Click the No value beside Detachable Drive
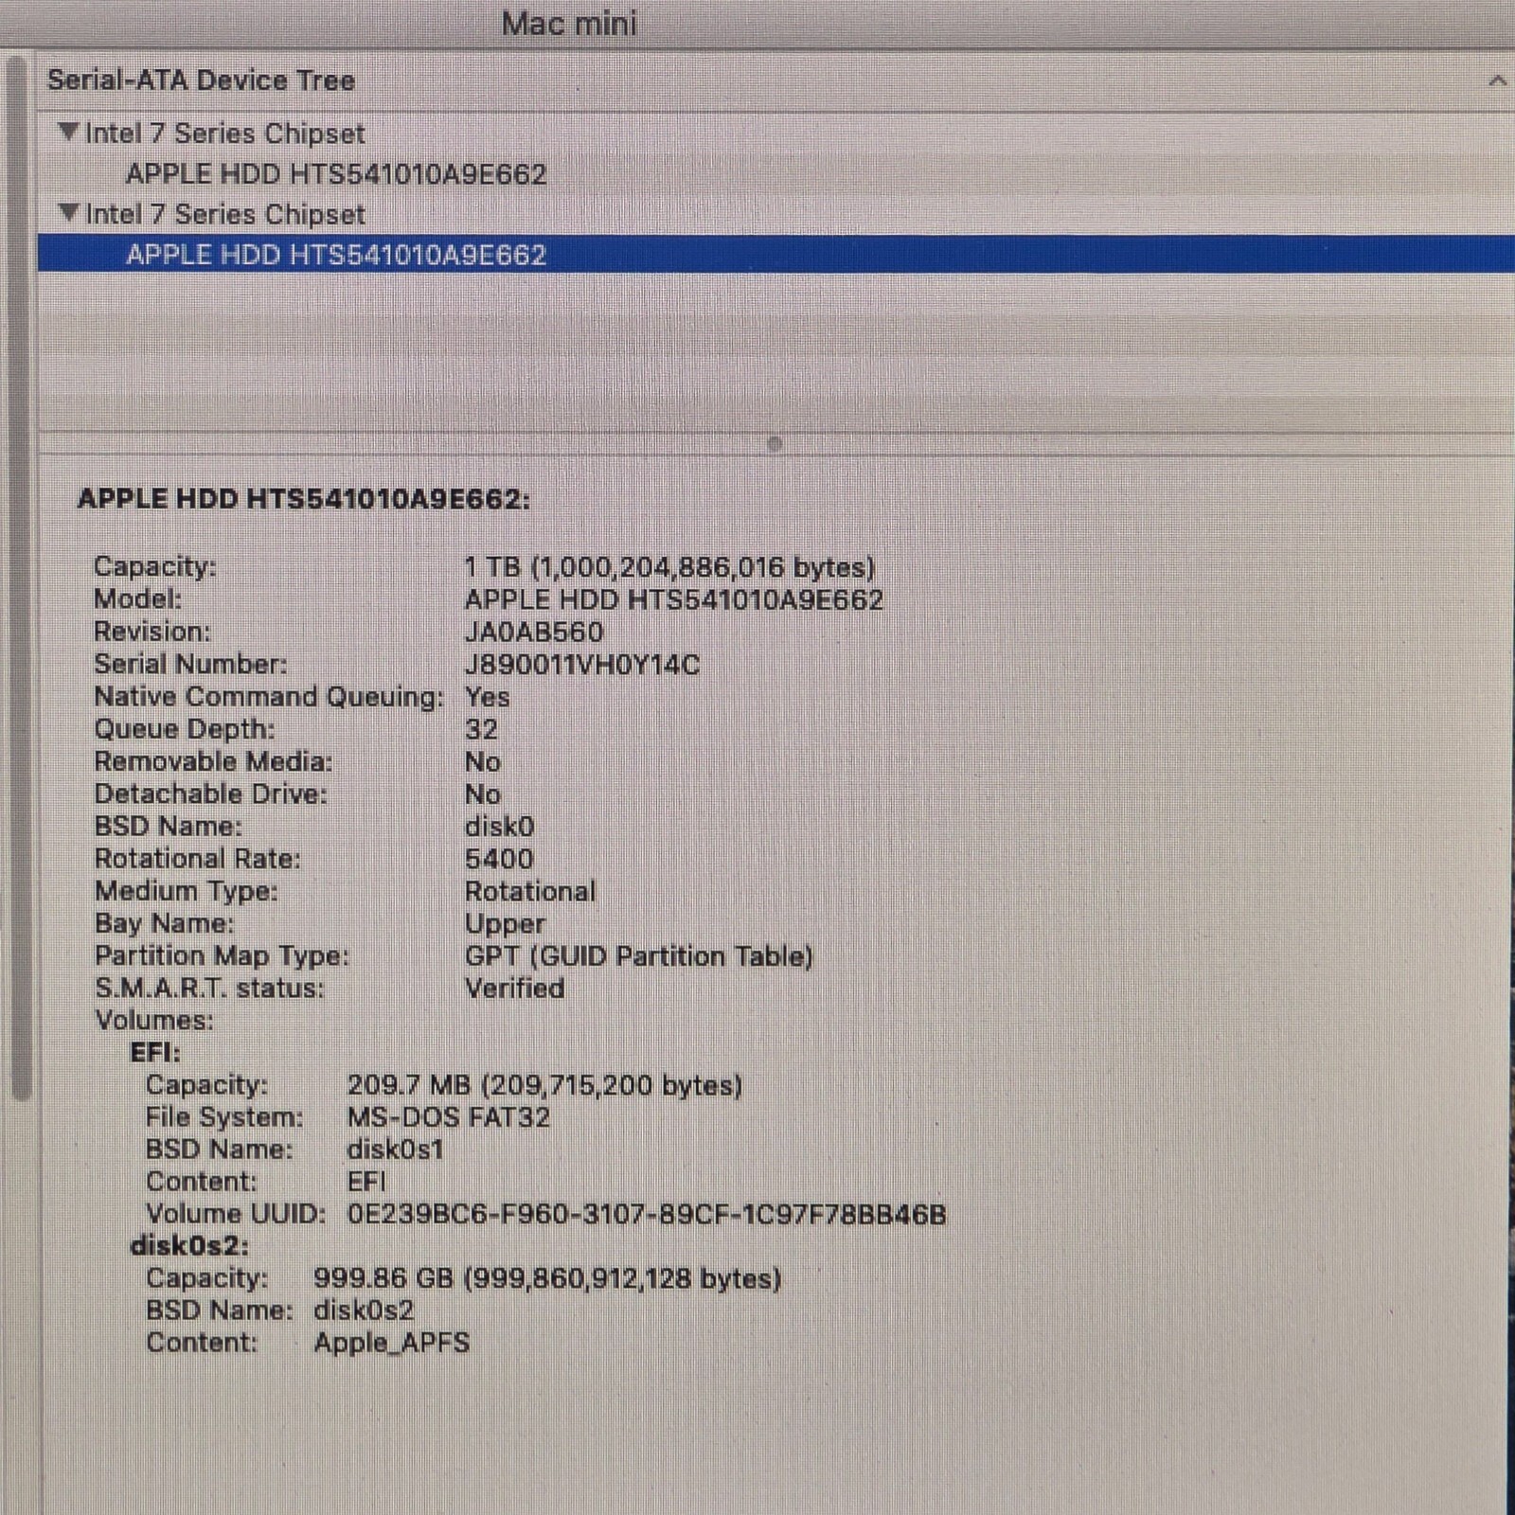Viewport: 1515px width, 1515px height. point(482,793)
